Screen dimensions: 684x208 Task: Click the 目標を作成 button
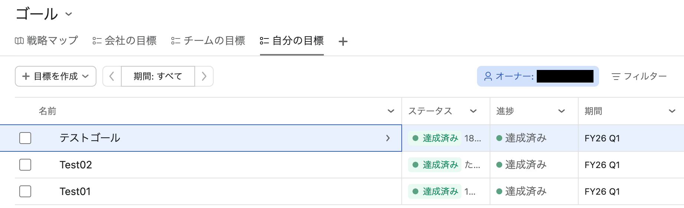[56, 76]
